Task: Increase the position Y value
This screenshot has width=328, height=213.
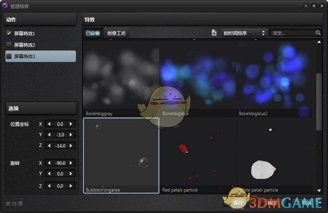Action: click(71, 134)
